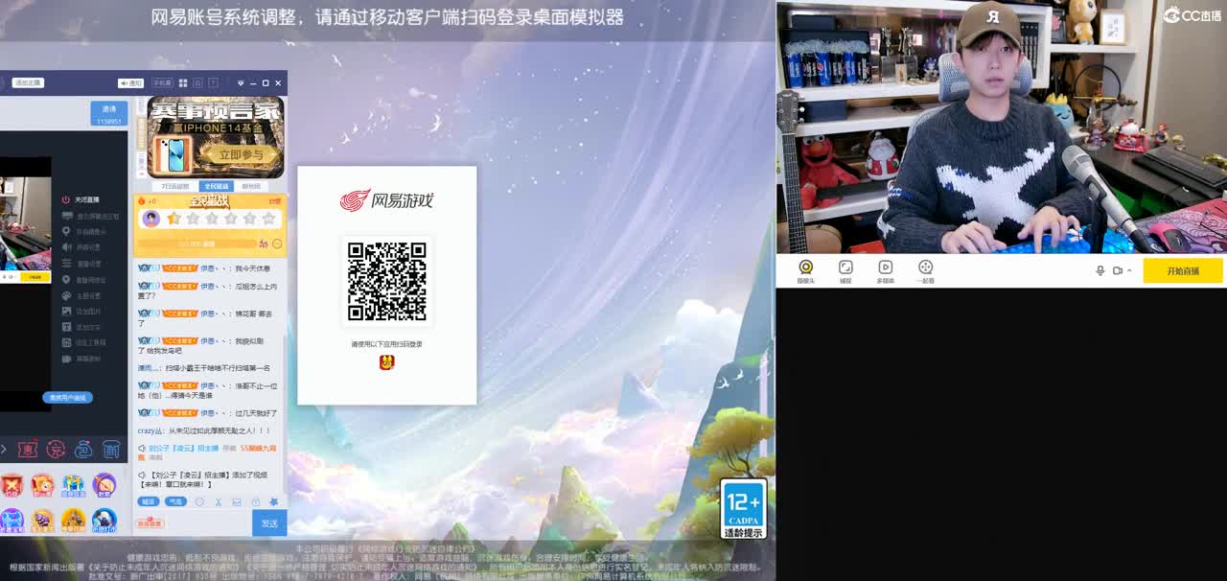Image resolution: width=1227 pixels, height=581 pixels.
Task: Click the blue gift activity icon
Action: coord(74,486)
